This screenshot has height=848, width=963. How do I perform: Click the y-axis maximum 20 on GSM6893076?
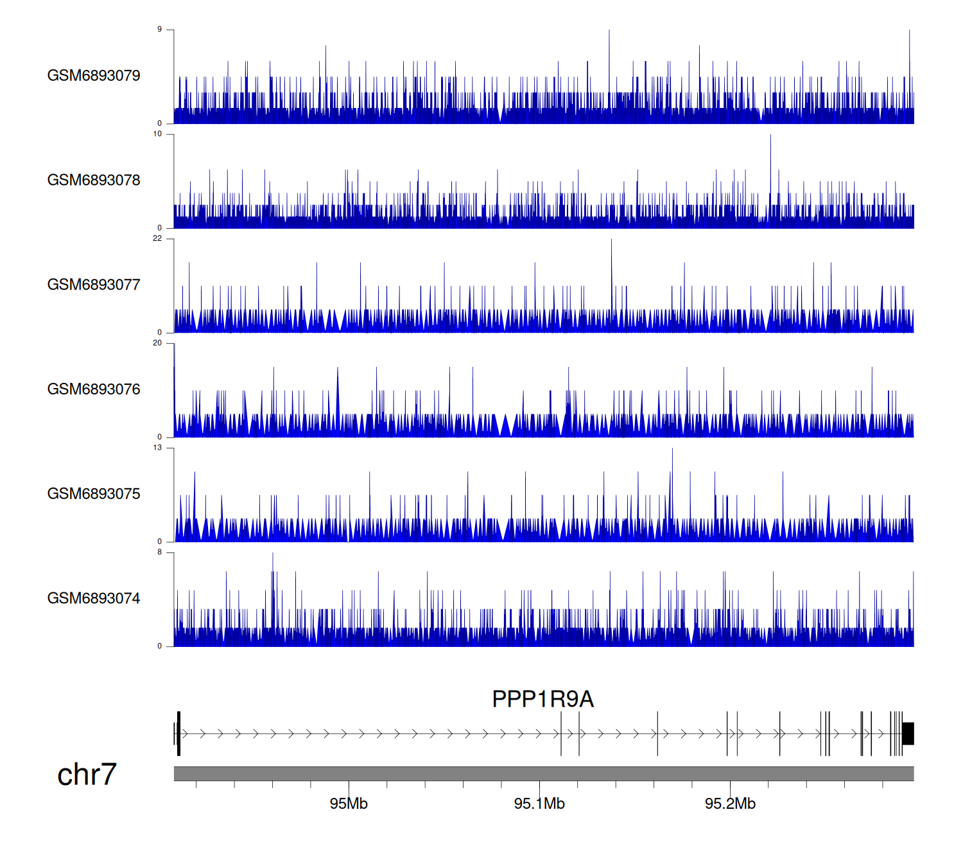coord(157,343)
